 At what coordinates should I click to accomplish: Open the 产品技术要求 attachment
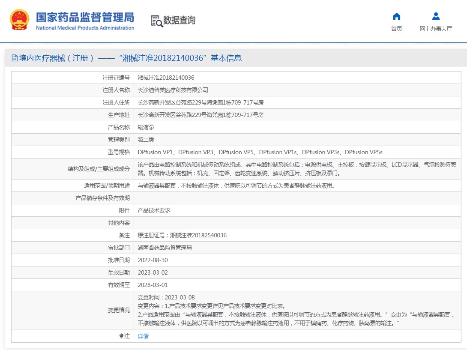point(154,211)
